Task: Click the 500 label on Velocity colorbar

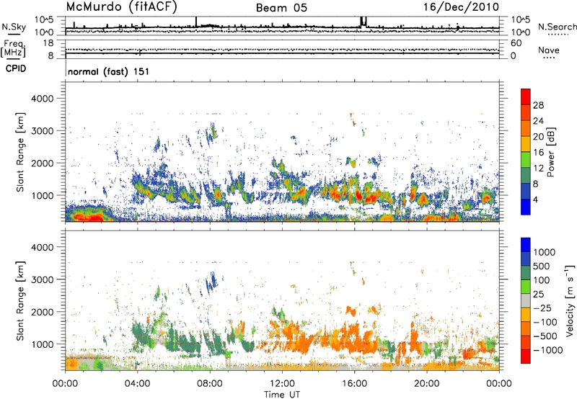Action: (543, 266)
